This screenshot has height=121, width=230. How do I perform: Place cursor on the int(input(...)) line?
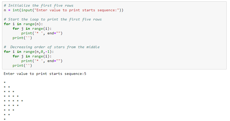[x=63, y=10]
